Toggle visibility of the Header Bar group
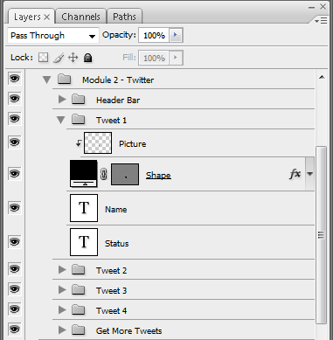The image size is (333, 340). coord(15,99)
